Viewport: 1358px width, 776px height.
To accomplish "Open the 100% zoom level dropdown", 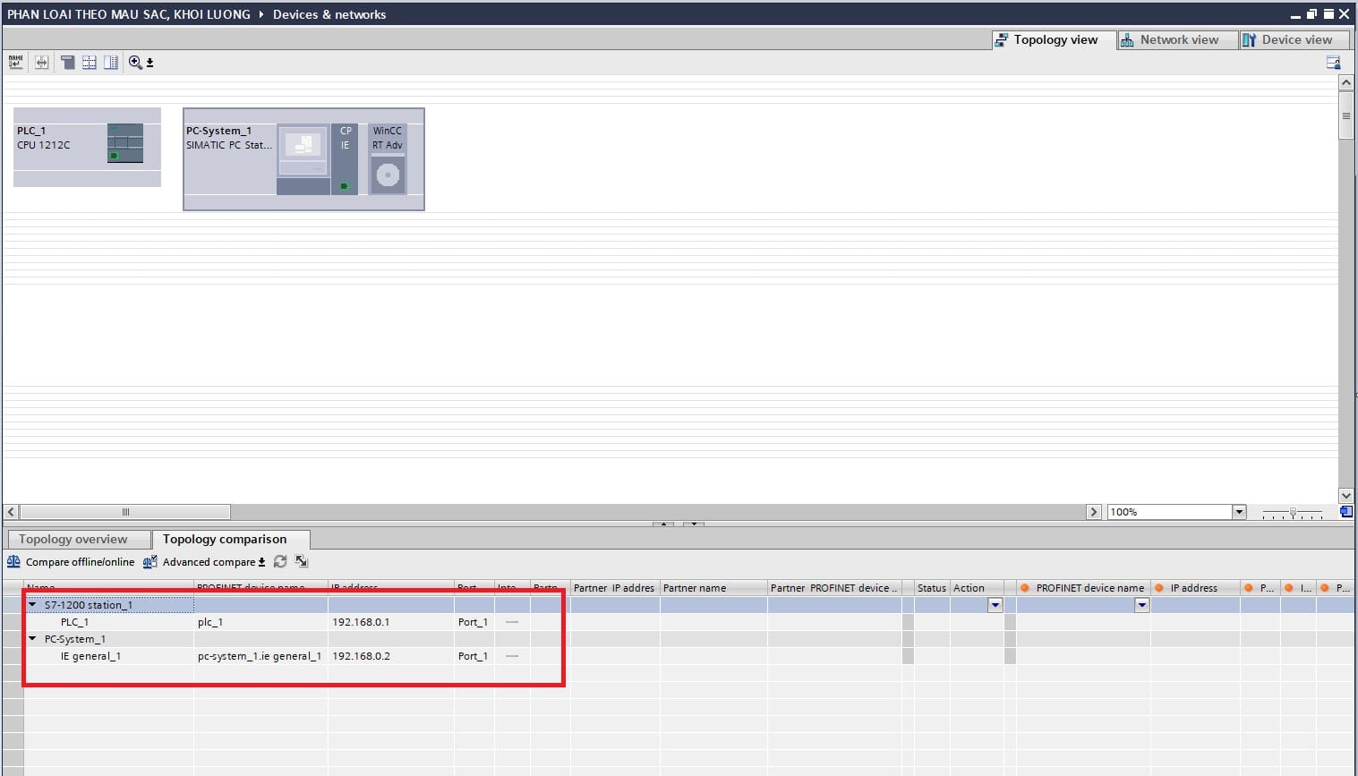I will click(1239, 512).
